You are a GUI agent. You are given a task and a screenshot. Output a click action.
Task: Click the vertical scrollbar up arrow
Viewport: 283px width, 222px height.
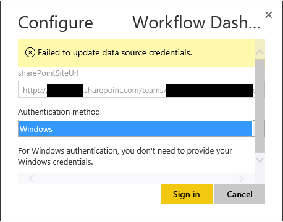coord(260,52)
